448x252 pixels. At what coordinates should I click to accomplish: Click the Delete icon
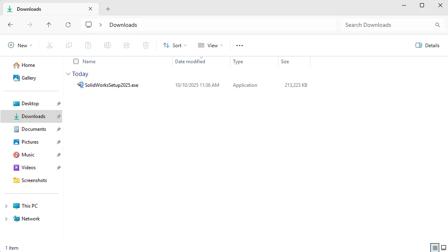(146, 45)
